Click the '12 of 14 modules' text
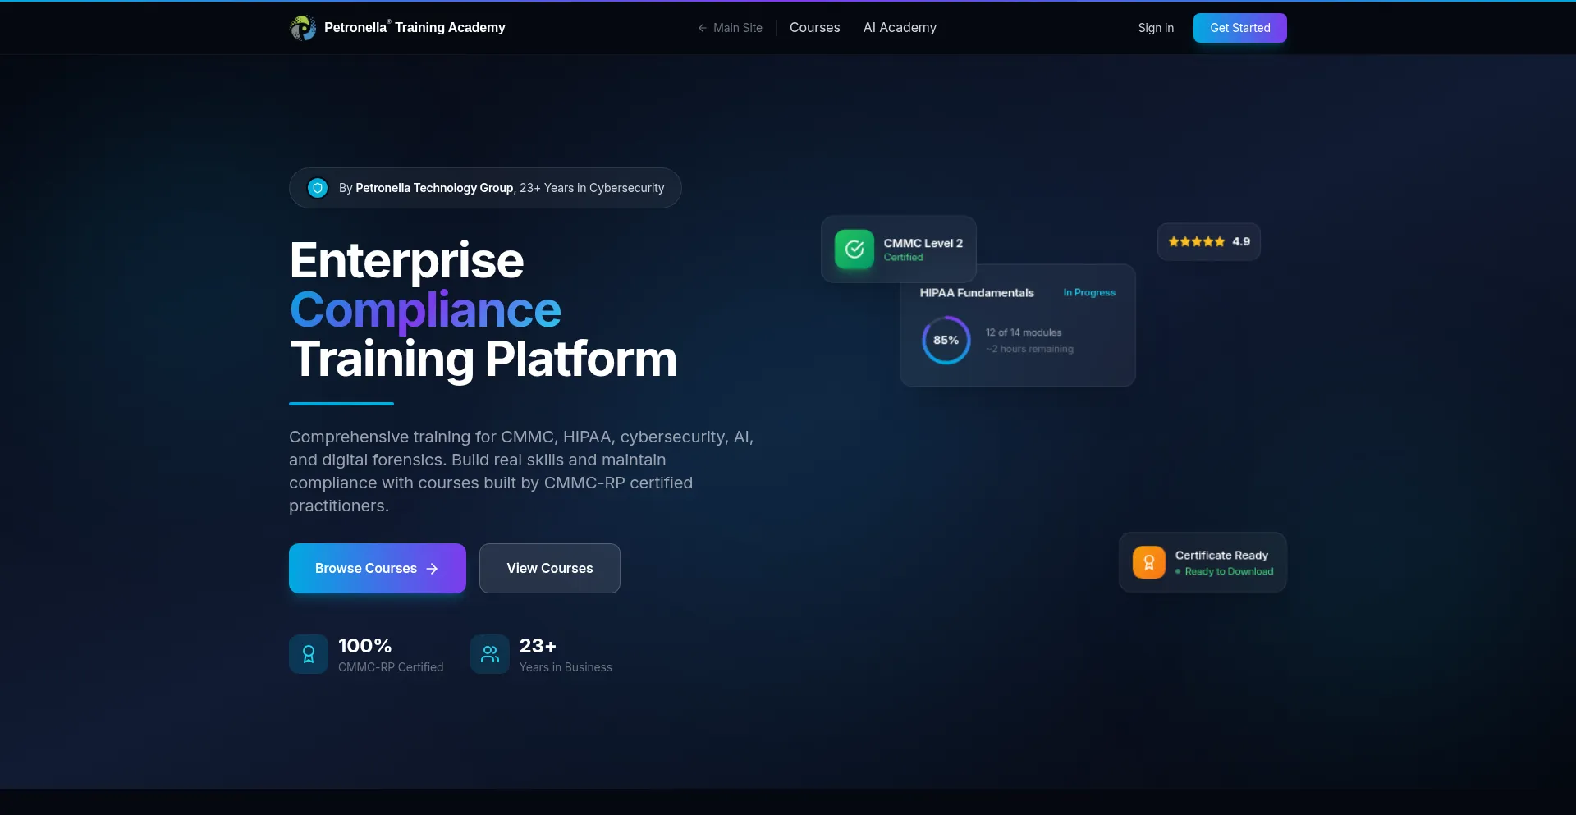This screenshot has width=1576, height=815. (x=1024, y=332)
